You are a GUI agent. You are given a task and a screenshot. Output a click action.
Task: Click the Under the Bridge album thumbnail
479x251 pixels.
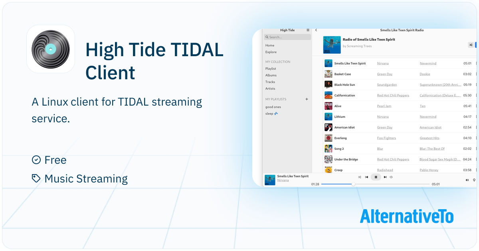pos(329,159)
